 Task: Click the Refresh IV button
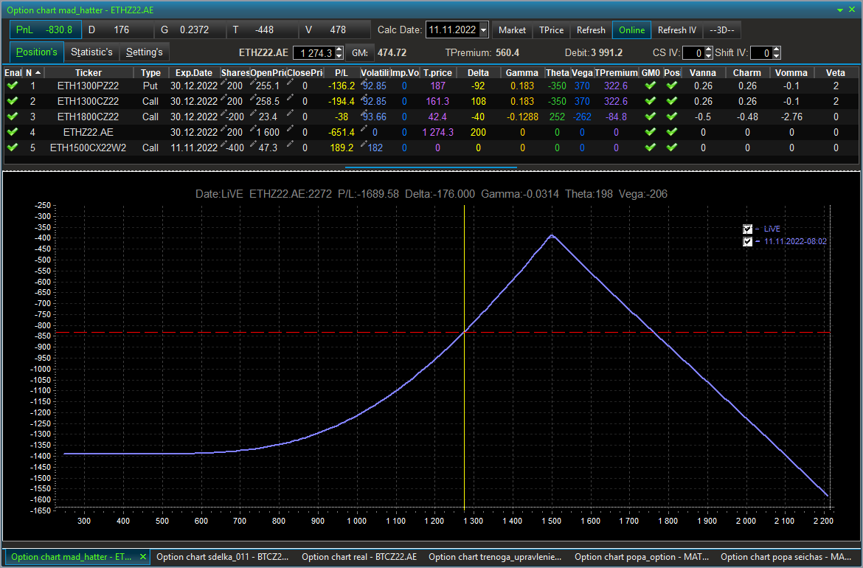(677, 30)
